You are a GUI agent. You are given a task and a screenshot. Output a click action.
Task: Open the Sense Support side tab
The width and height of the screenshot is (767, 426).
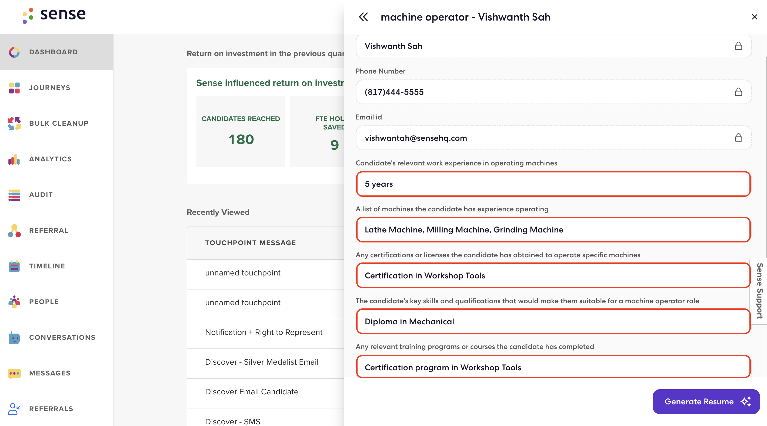[759, 291]
